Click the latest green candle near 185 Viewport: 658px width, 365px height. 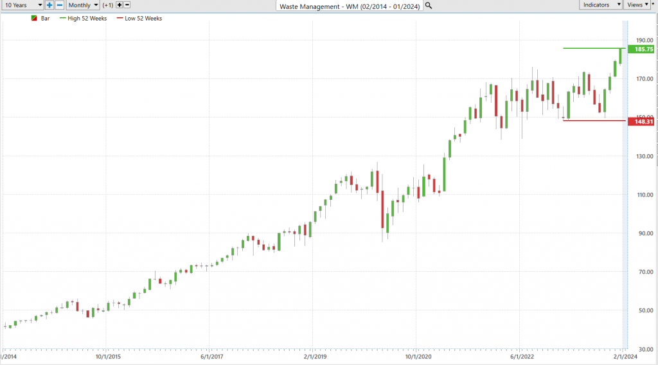coord(620,56)
